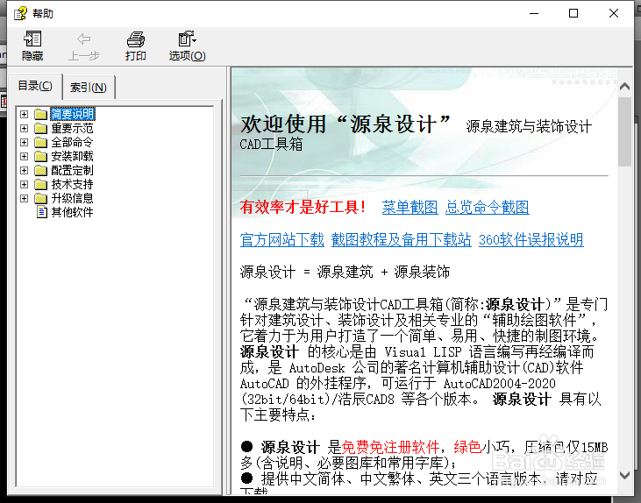Expand the 升级信息 tree node
This screenshot has height=503, width=641.
point(25,198)
